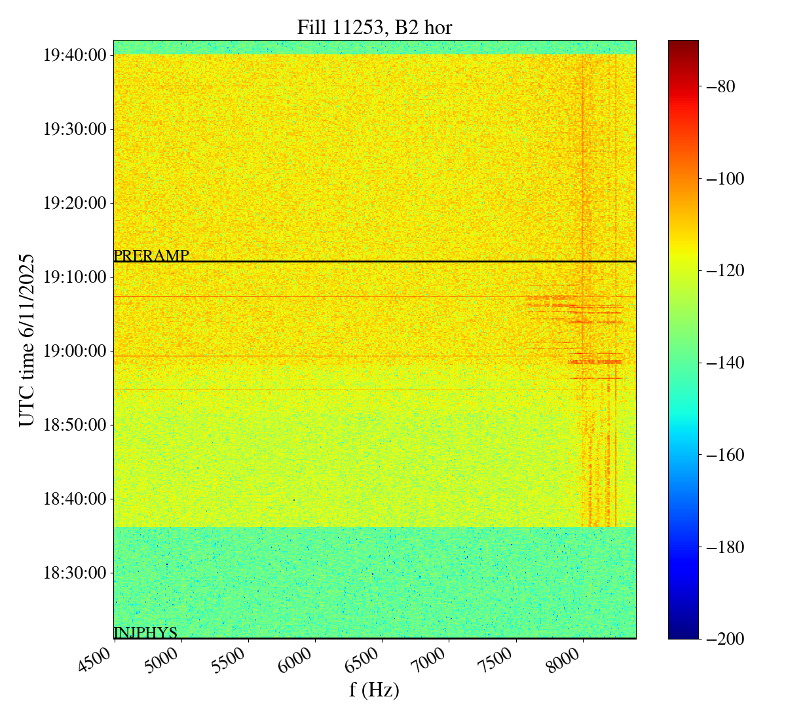Click the "f (Hz)" x-axis label
Viewport: 786px width, 720px height.
click(374, 689)
